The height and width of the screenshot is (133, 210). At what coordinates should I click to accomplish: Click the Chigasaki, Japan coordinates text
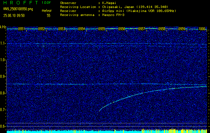[135, 7]
